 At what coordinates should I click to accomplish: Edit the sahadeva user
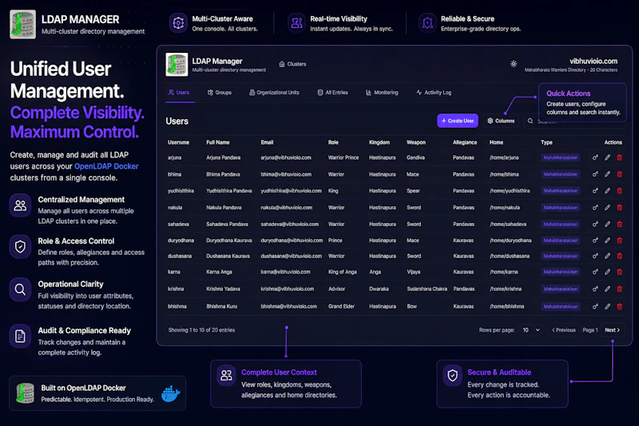pyautogui.click(x=607, y=225)
